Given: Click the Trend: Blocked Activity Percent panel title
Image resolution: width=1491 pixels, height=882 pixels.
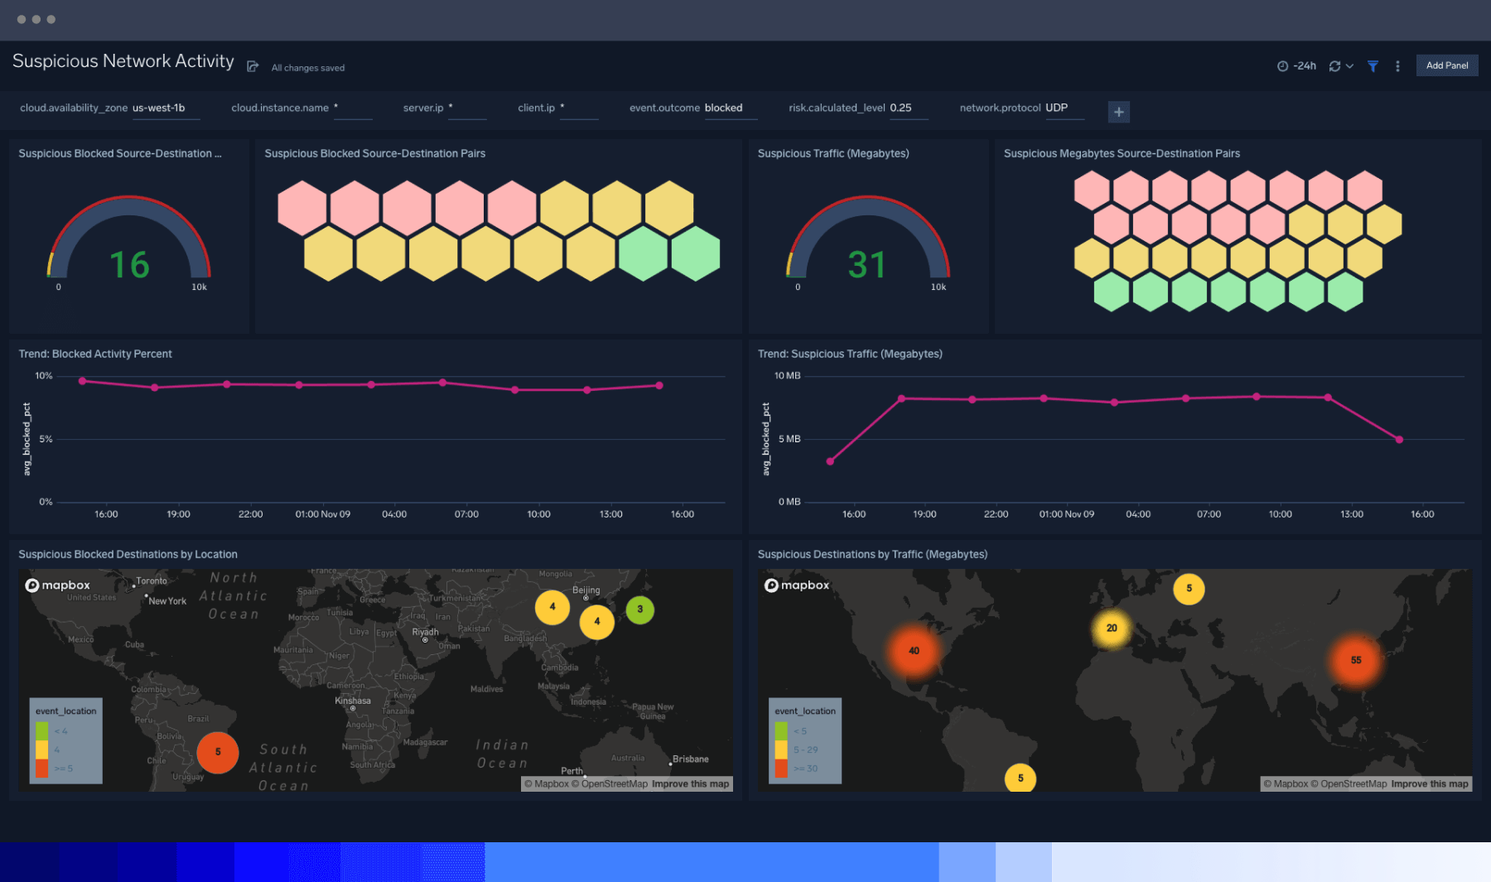Looking at the screenshot, I should (x=95, y=354).
